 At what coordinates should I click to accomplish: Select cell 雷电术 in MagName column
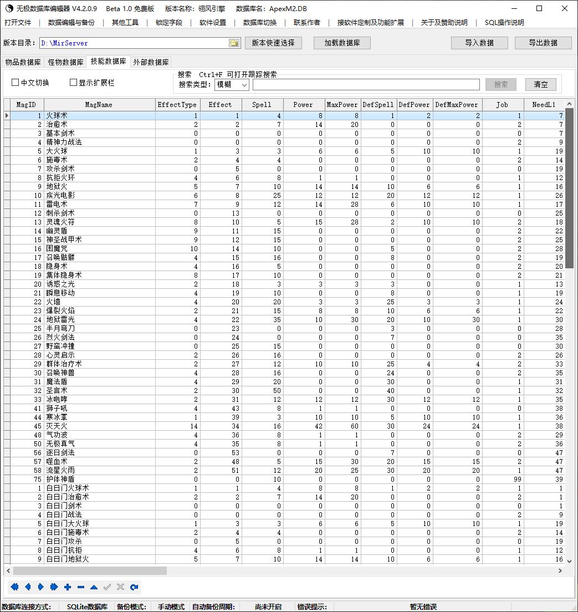(x=100, y=204)
